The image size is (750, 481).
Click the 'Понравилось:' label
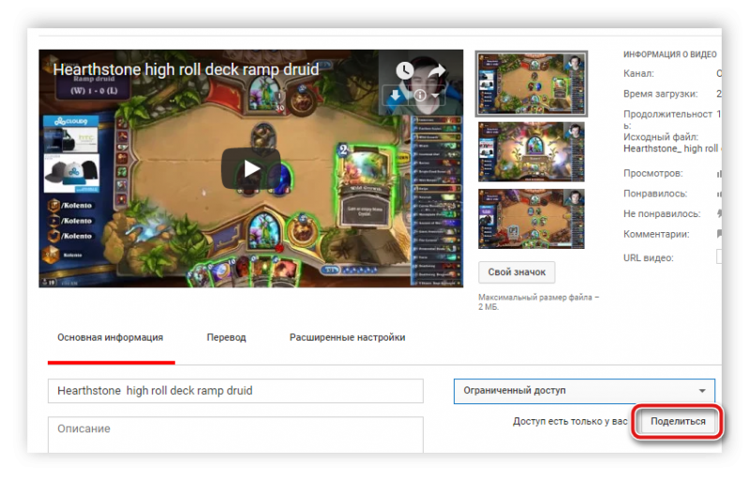654,194
